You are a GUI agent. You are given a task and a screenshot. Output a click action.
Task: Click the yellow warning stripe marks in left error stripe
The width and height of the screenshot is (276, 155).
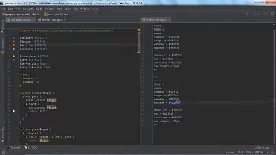click(x=139, y=46)
